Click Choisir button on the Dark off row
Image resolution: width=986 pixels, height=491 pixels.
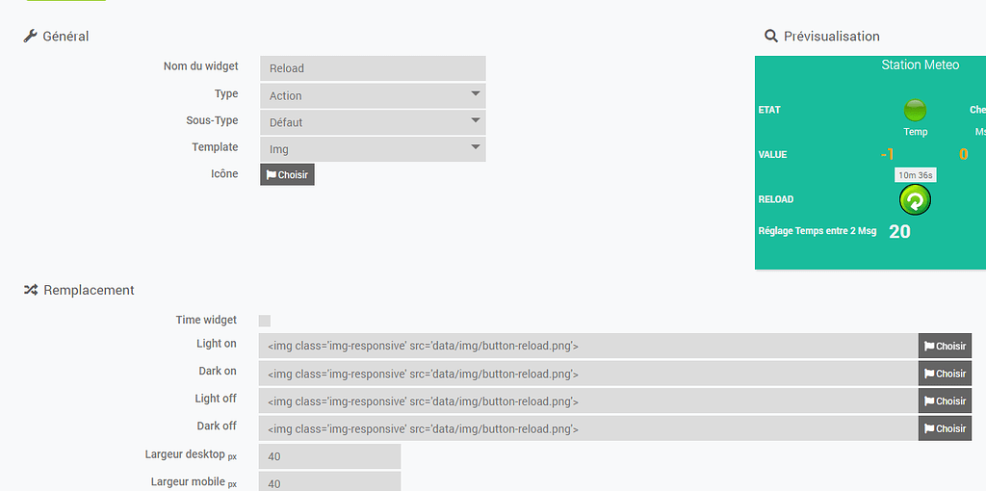click(x=946, y=428)
